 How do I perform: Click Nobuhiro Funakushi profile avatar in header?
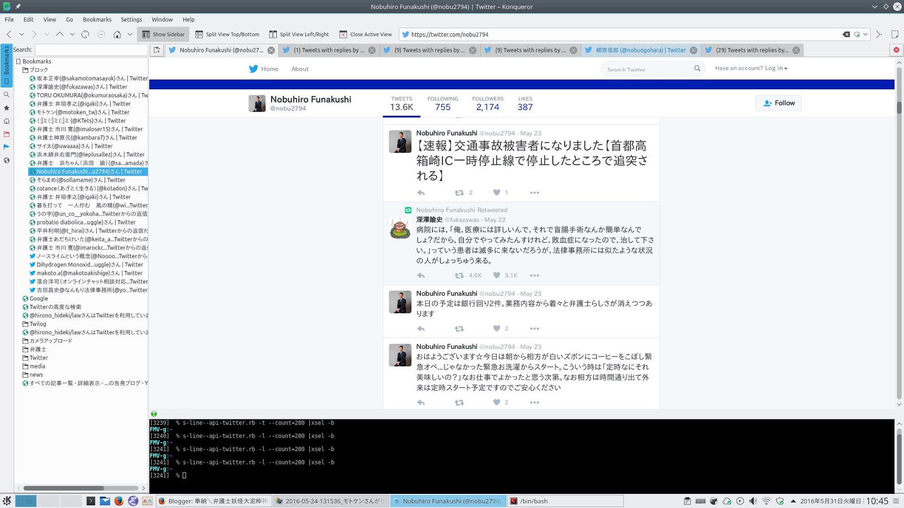pyautogui.click(x=257, y=103)
